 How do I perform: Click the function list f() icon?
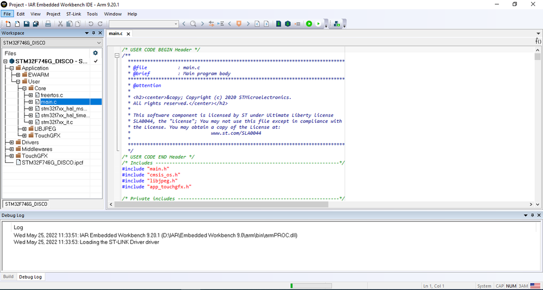pyautogui.click(x=538, y=41)
